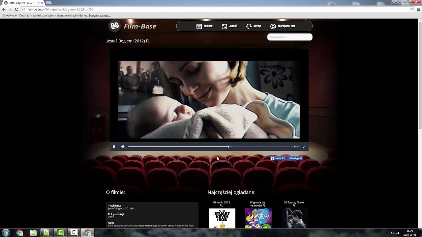
Task: Open the network signal tray icon
Action: (x=398, y=233)
